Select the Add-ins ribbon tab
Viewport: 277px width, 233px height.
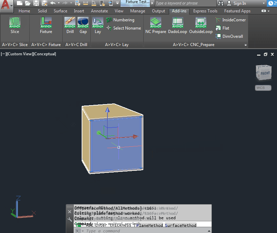tap(179, 11)
